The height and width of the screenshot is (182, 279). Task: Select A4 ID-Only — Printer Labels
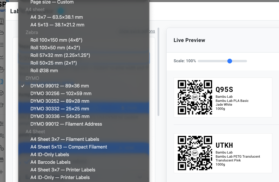click(x=84, y=178)
